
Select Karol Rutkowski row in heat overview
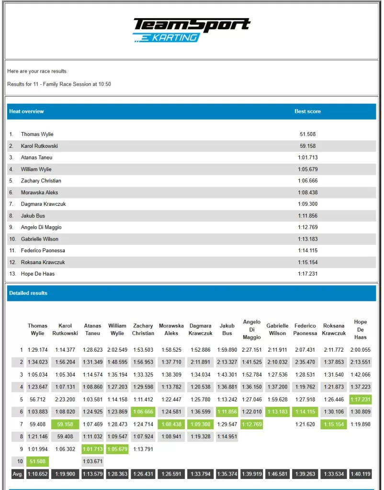coord(39,146)
